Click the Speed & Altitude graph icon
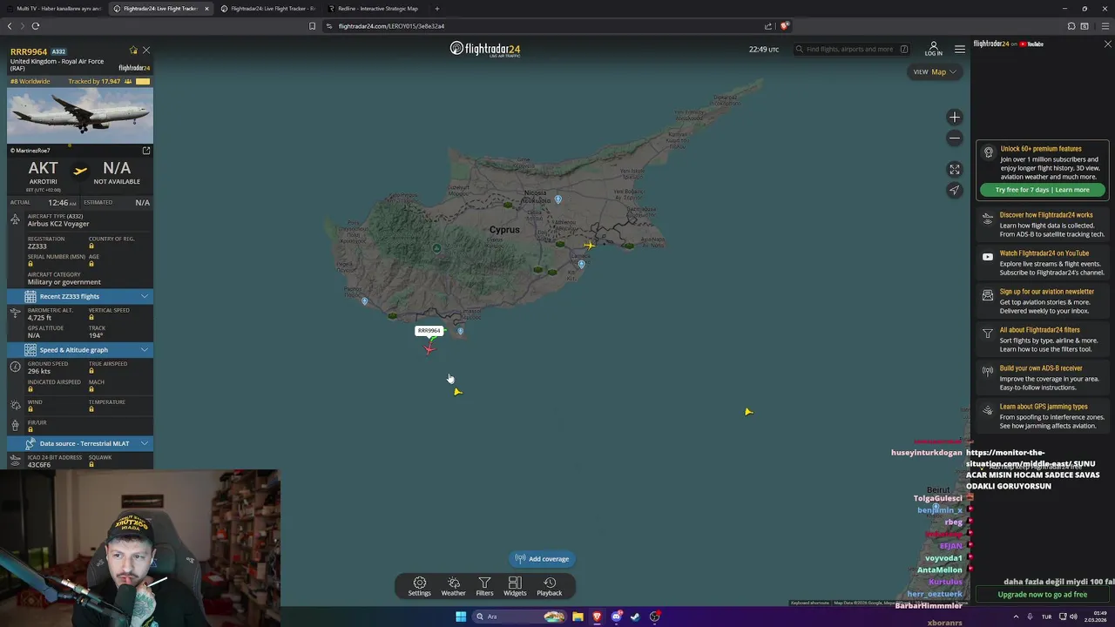 point(30,350)
